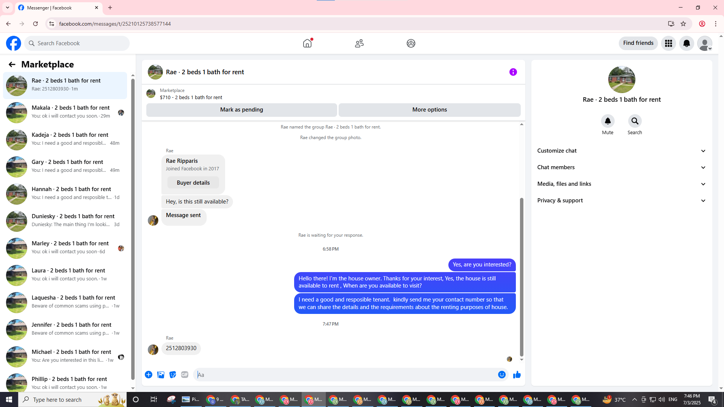Click the chat message scrollbar
The image size is (724, 407).
click(522, 277)
